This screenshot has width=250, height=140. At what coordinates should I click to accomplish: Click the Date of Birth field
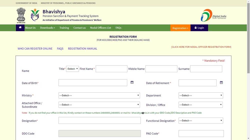pyautogui.click(x=93, y=83)
